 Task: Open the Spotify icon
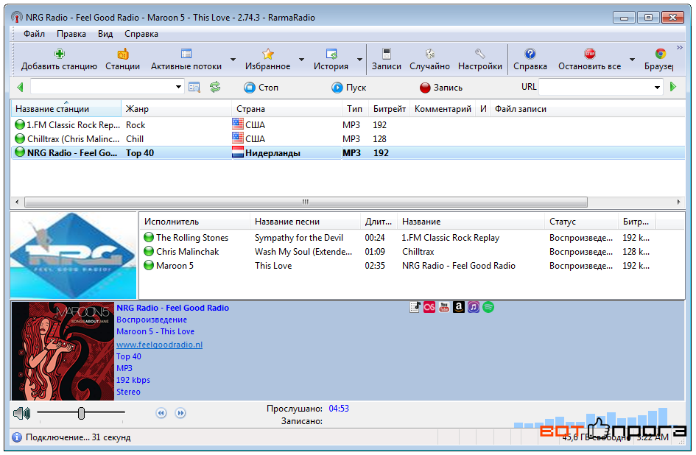(x=488, y=307)
